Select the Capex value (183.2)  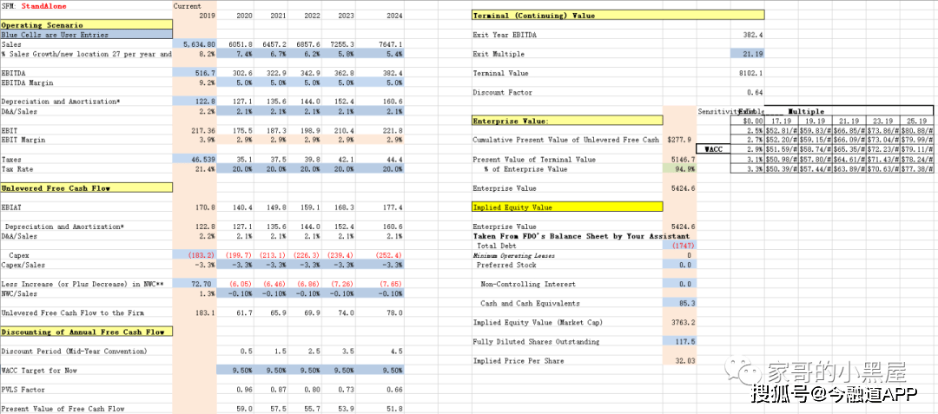[195, 255]
